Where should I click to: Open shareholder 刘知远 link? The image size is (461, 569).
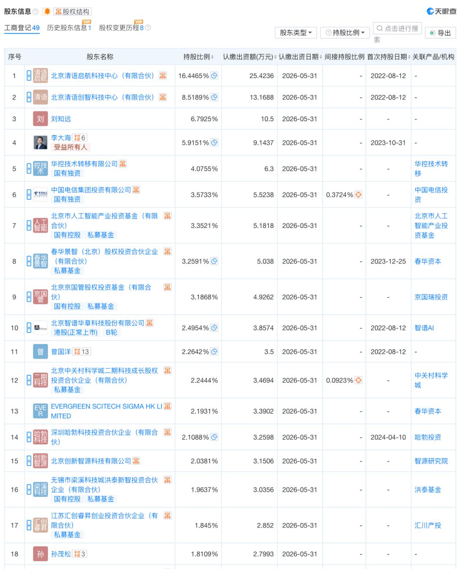61,119
